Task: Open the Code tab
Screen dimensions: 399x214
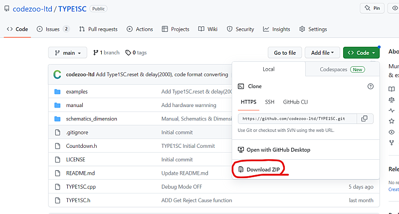Action: tap(17, 29)
